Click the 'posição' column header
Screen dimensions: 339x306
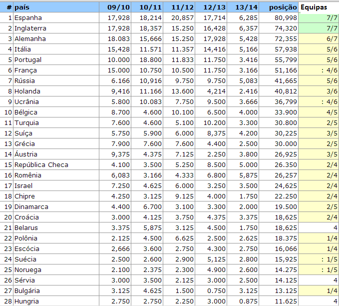[x=279, y=7]
